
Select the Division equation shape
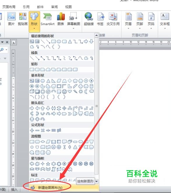48,130
